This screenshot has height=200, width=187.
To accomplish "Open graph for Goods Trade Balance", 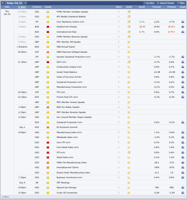I will point(183,72).
